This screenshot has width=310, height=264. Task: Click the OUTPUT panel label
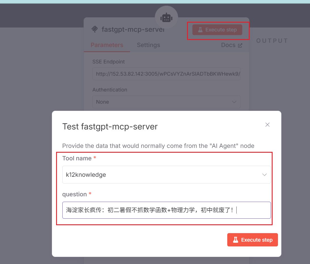click(x=272, y=41)
